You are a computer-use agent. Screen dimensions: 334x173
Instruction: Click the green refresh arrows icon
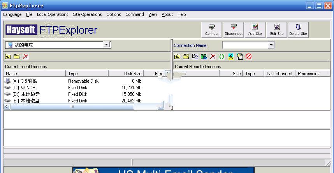tap(221, 57)
